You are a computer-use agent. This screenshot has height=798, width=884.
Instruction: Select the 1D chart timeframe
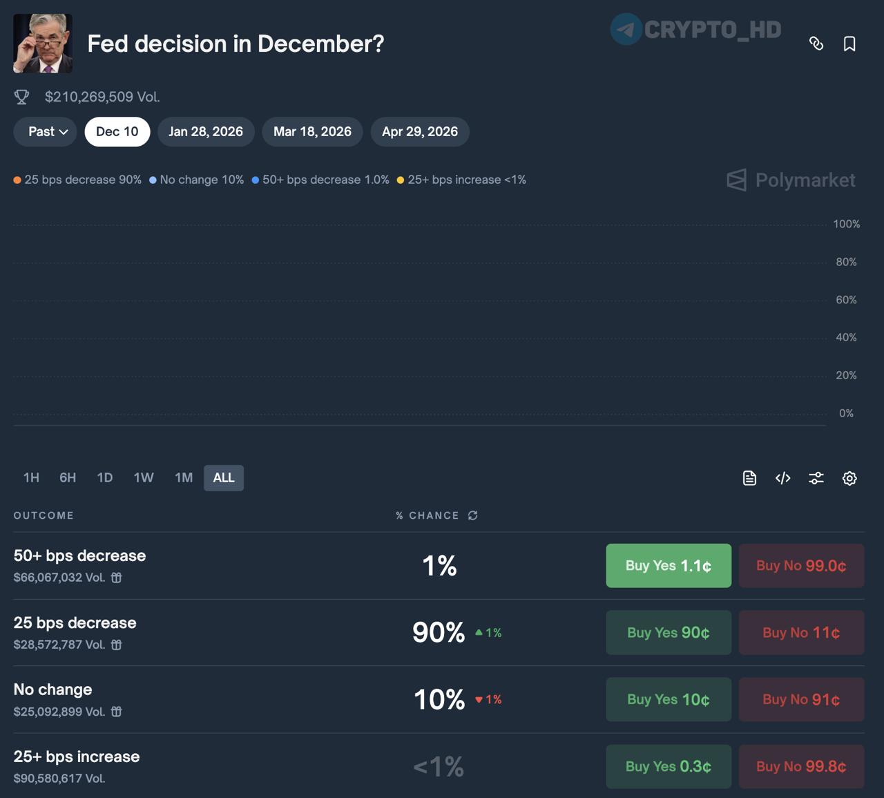(x=105, y=477)
